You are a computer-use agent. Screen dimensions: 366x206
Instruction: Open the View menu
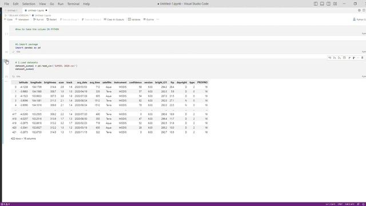coord(42,4)
